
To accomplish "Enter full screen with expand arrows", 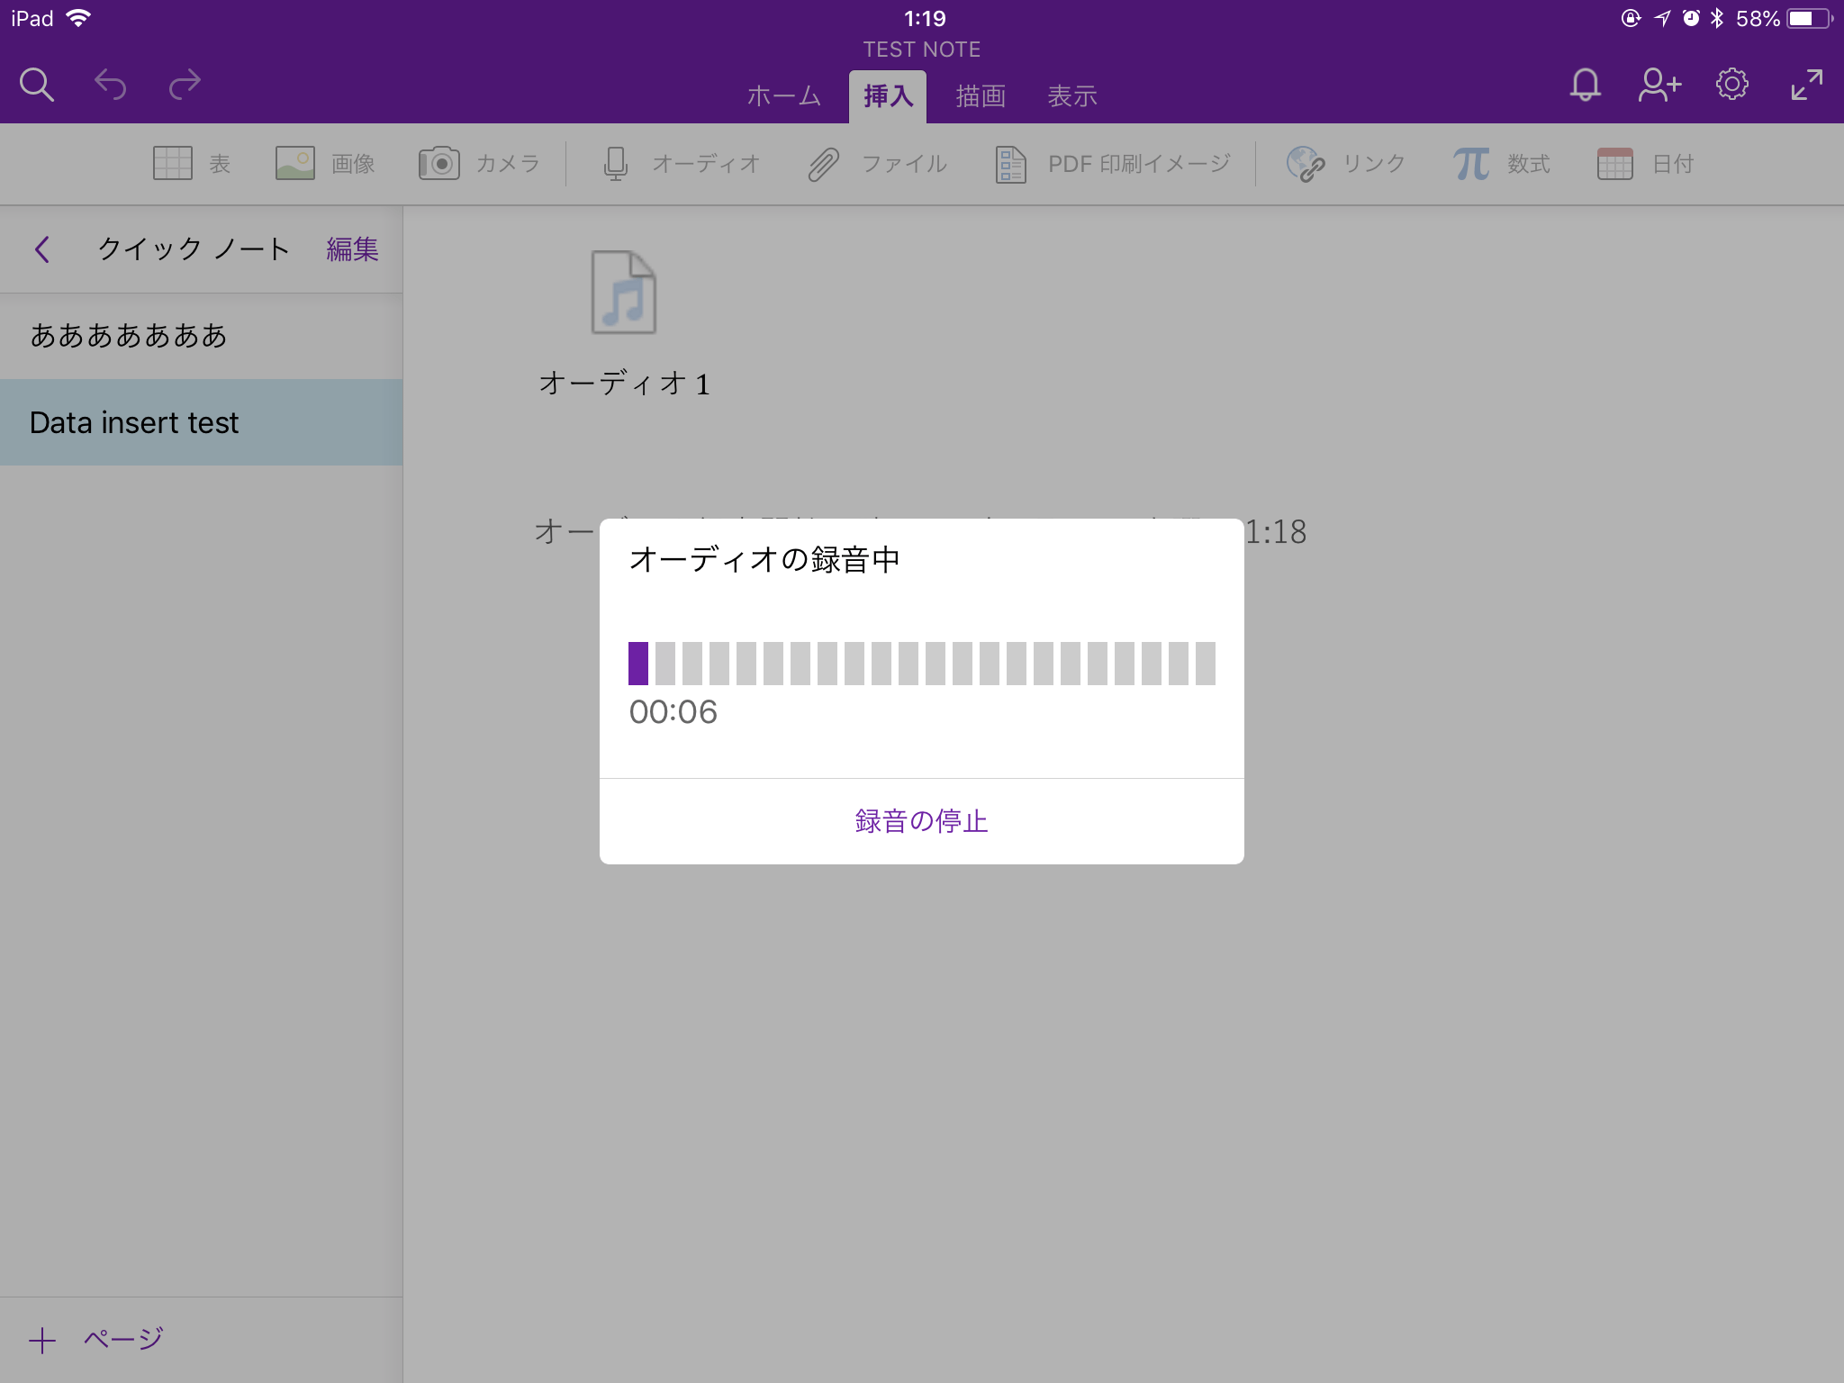I will click(x=1806, y=85).
